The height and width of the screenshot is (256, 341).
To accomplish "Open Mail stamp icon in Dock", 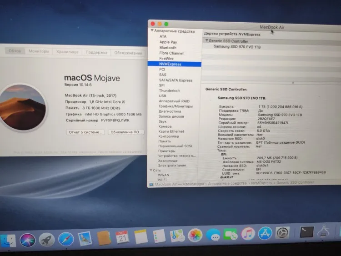I will [x=85, y=238].
